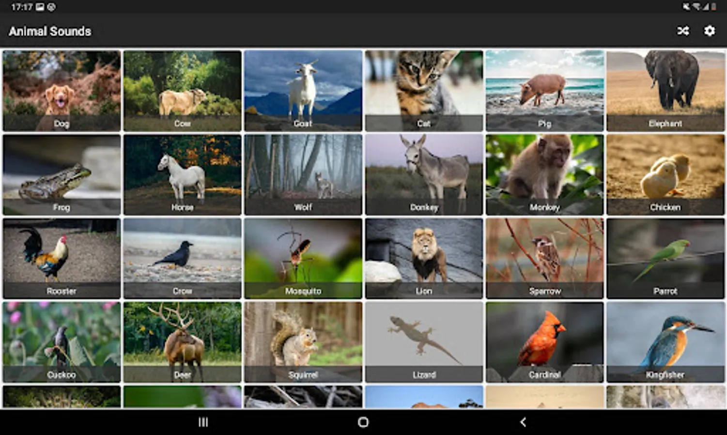Screen dimensions: 727x435
Task: Choose the Cardinal tile
Action: click(x=545, y=342)
